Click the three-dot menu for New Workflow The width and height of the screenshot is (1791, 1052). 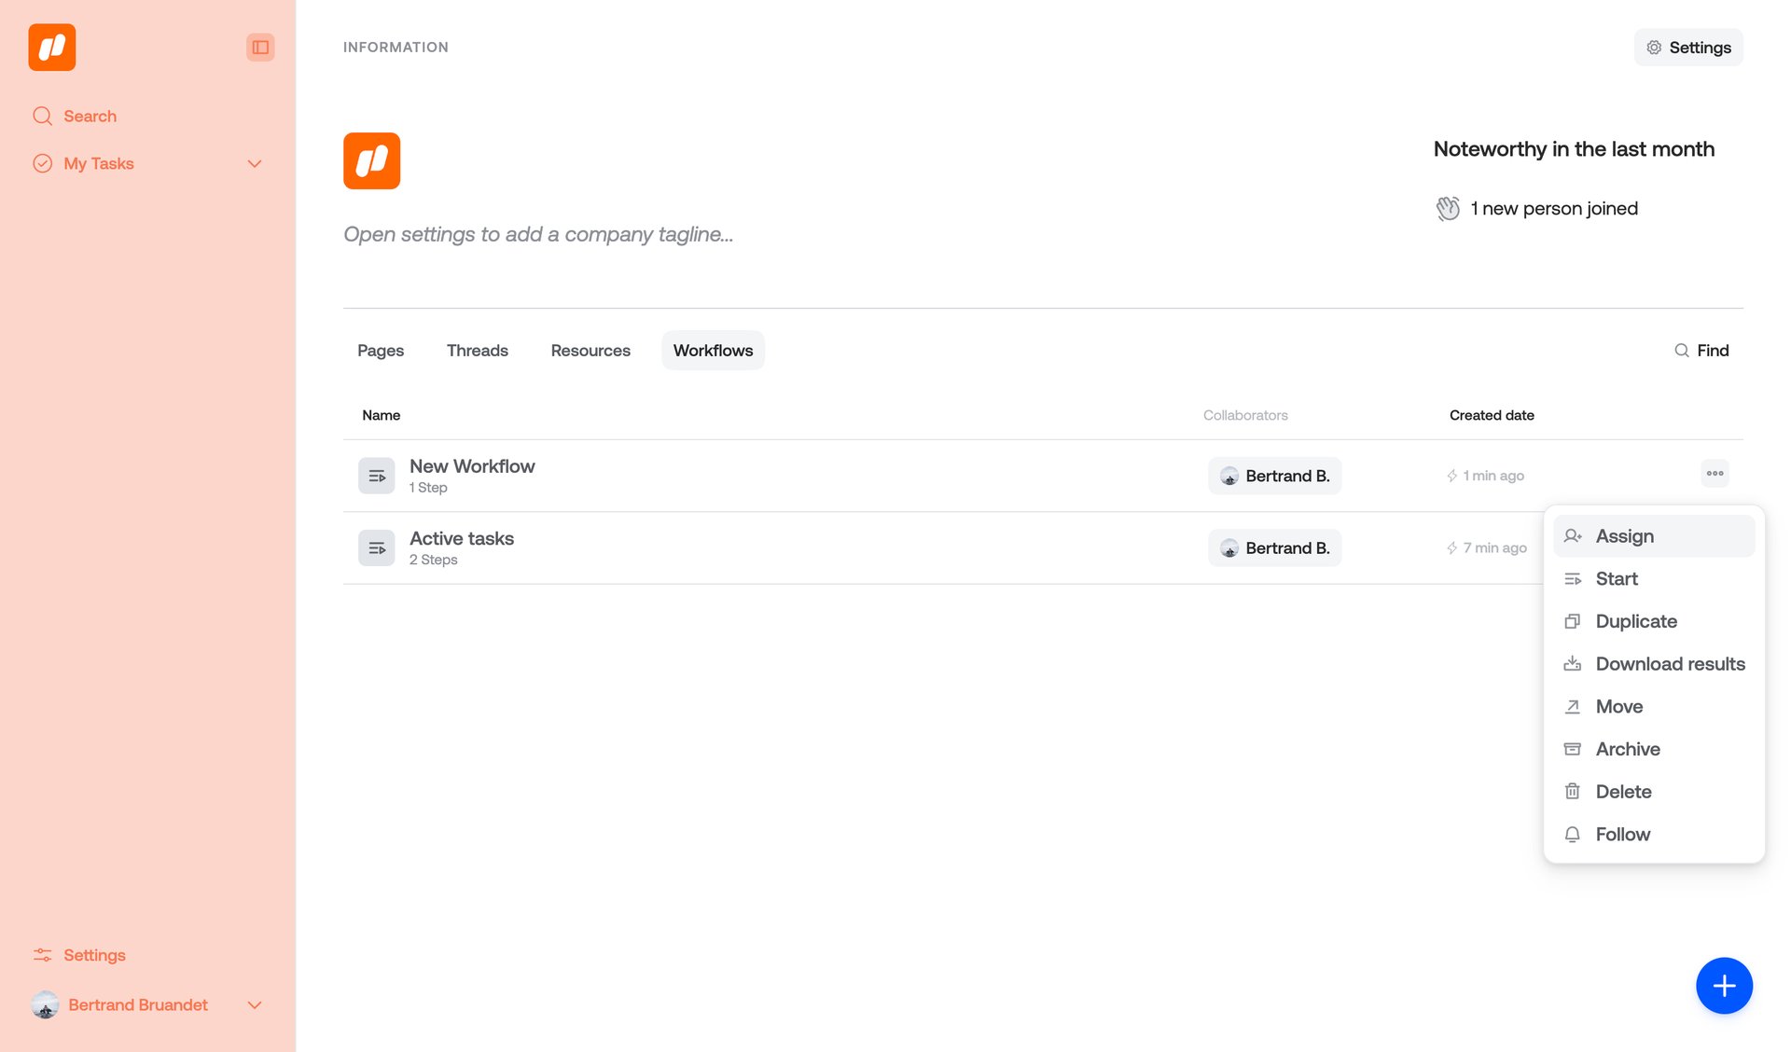click(x=1715, y=474)
